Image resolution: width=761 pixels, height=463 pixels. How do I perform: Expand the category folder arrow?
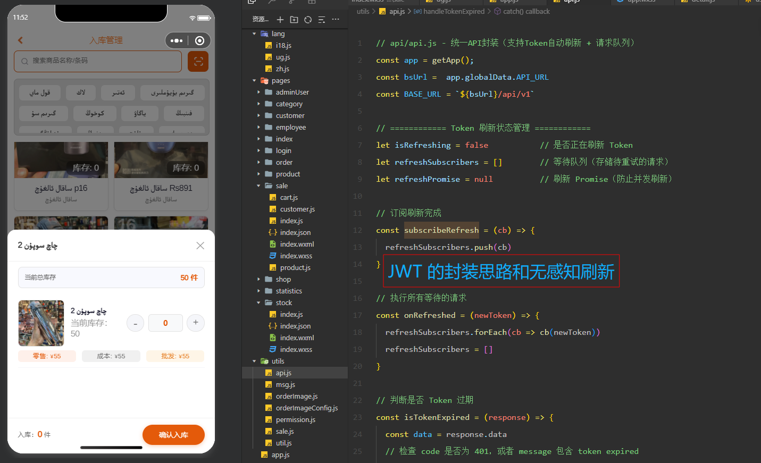pos(259,104)
